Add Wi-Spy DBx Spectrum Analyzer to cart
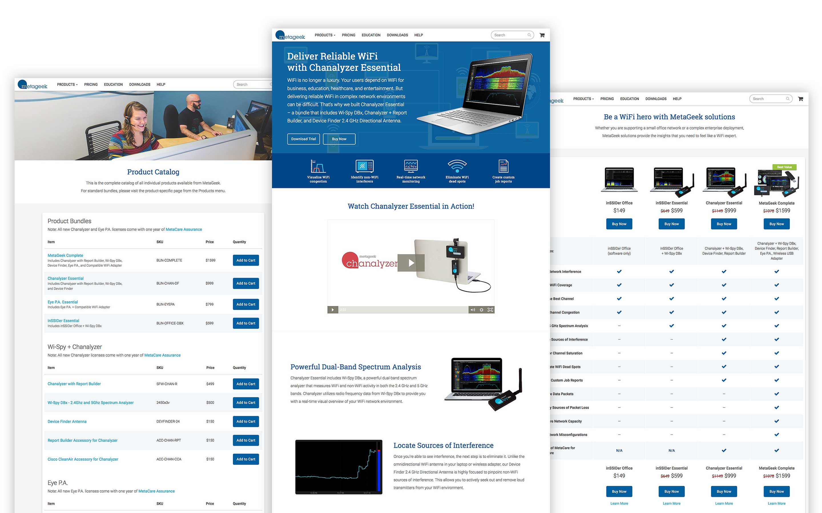 (x=245, y=403)
